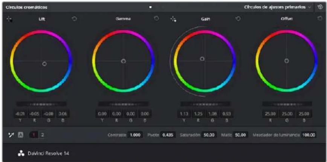Reset the Gamma color wheel

156,18
